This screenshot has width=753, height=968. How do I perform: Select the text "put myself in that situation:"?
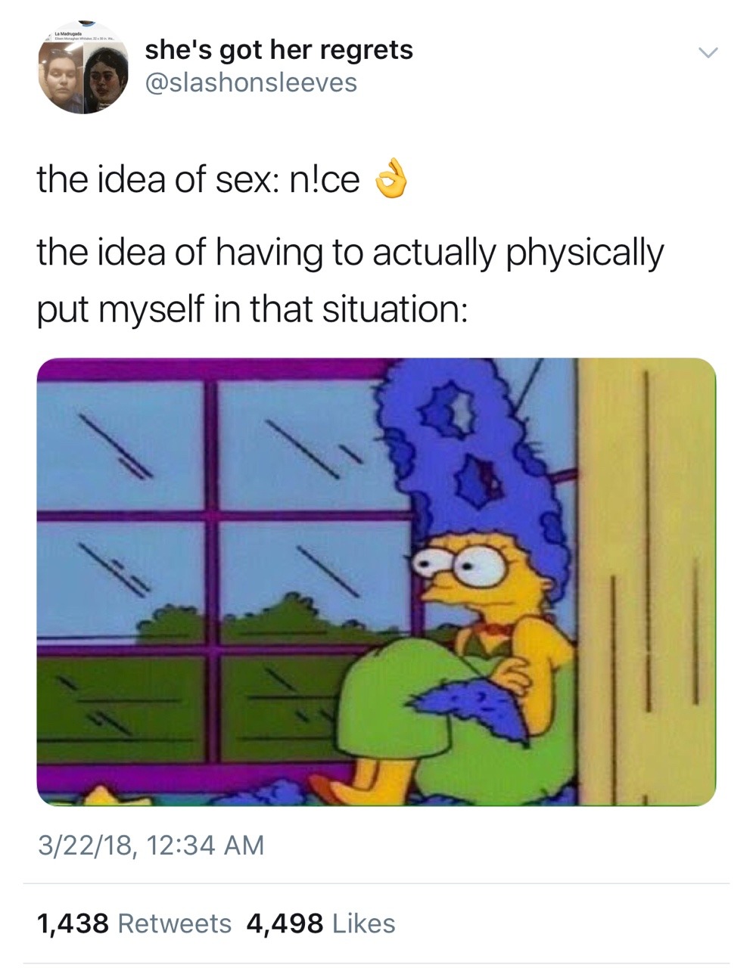[x=252, y=309]
